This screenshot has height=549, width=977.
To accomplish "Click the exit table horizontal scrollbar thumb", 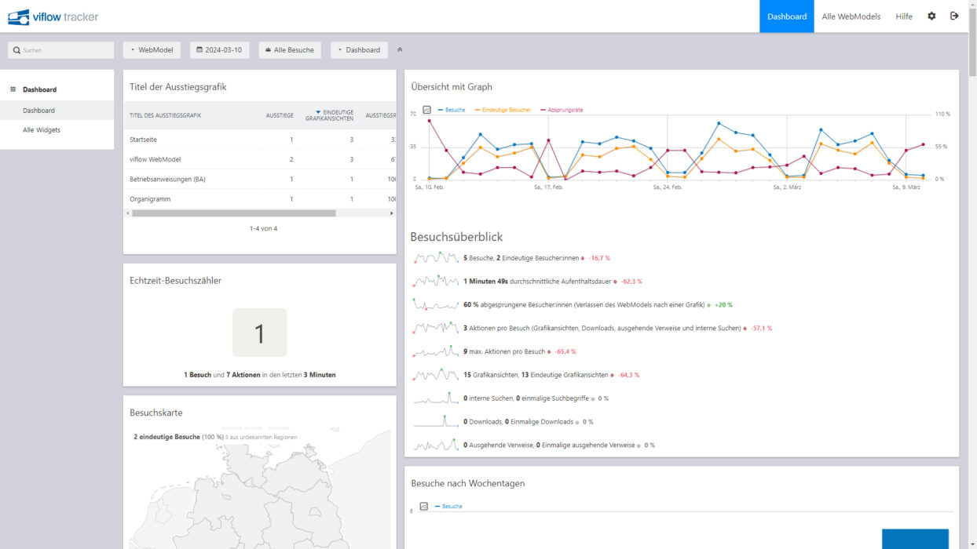I will (x=233, y=213).
